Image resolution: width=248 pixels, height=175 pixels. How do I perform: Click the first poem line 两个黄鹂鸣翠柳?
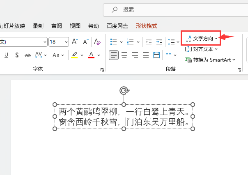[x=88, y=112]
